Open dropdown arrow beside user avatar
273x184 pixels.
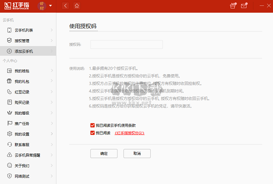tap(51, 6)
